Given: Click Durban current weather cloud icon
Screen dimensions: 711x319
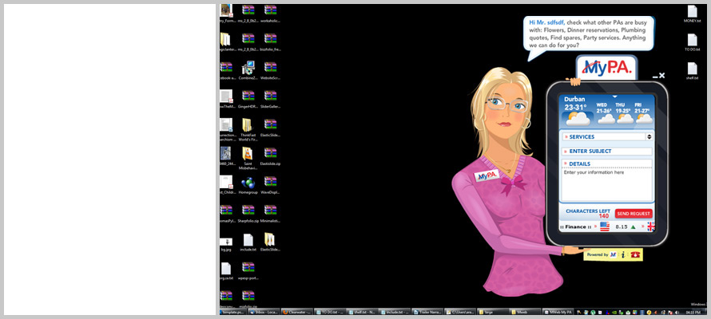Looking at the screenshot, I should point(578,119).
